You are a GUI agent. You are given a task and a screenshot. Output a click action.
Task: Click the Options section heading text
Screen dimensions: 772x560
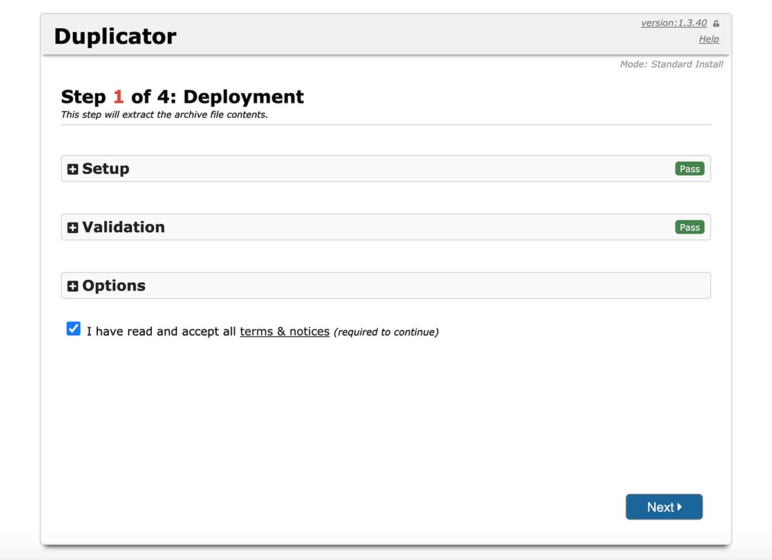[x=114, y=285]
